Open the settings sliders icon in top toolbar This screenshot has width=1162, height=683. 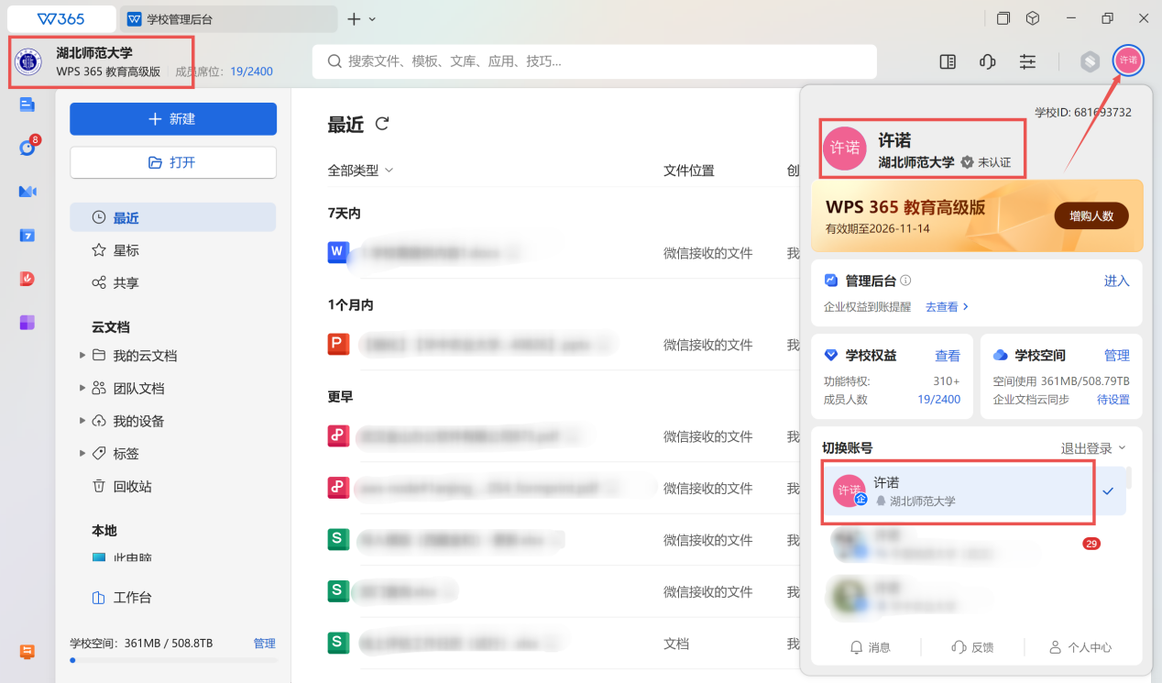1027,61
